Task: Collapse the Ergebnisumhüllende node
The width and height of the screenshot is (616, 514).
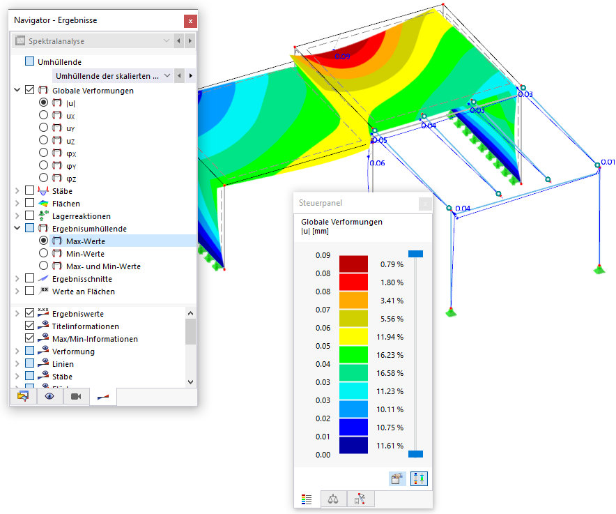Action: tap(17, 228)
